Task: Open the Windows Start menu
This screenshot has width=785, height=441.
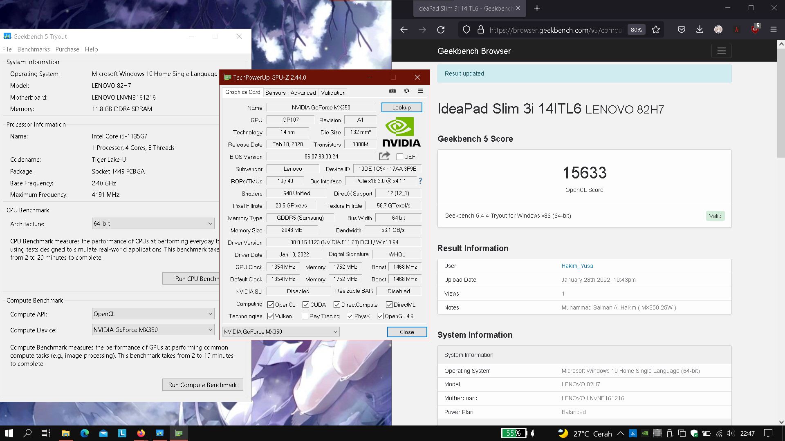Action: tap(9, 433)
